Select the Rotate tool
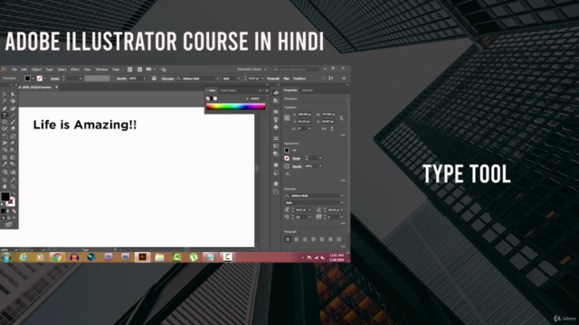This screenshot has height=325, width=579. [x=5, y=136]
